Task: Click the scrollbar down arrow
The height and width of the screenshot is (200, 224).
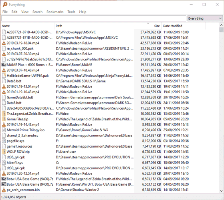Action: [221, 191]
